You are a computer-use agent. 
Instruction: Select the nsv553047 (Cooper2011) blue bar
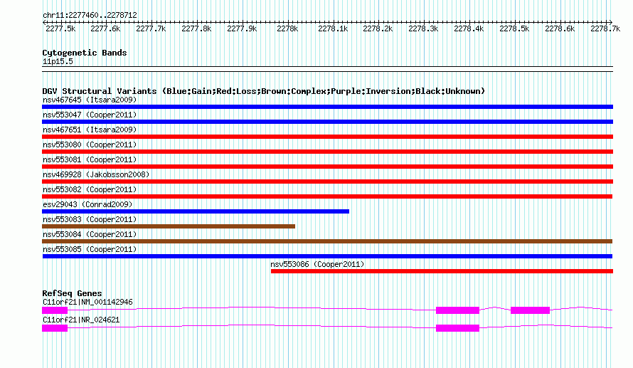click(327, 122)
